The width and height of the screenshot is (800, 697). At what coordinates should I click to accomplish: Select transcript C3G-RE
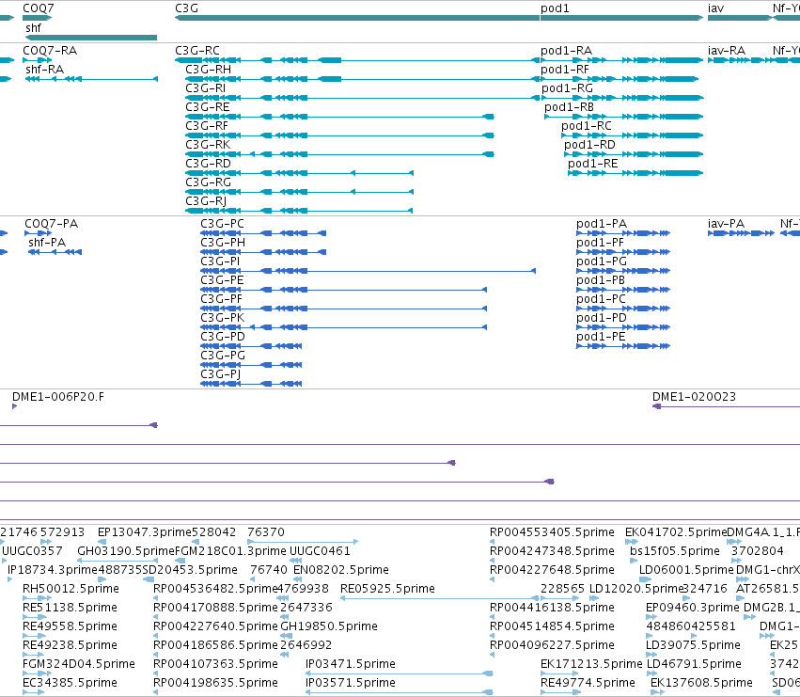tap(208, 107)
